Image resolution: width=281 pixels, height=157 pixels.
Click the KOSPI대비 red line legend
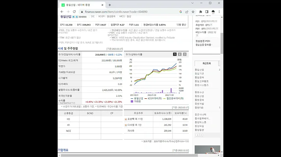(153, 98)
